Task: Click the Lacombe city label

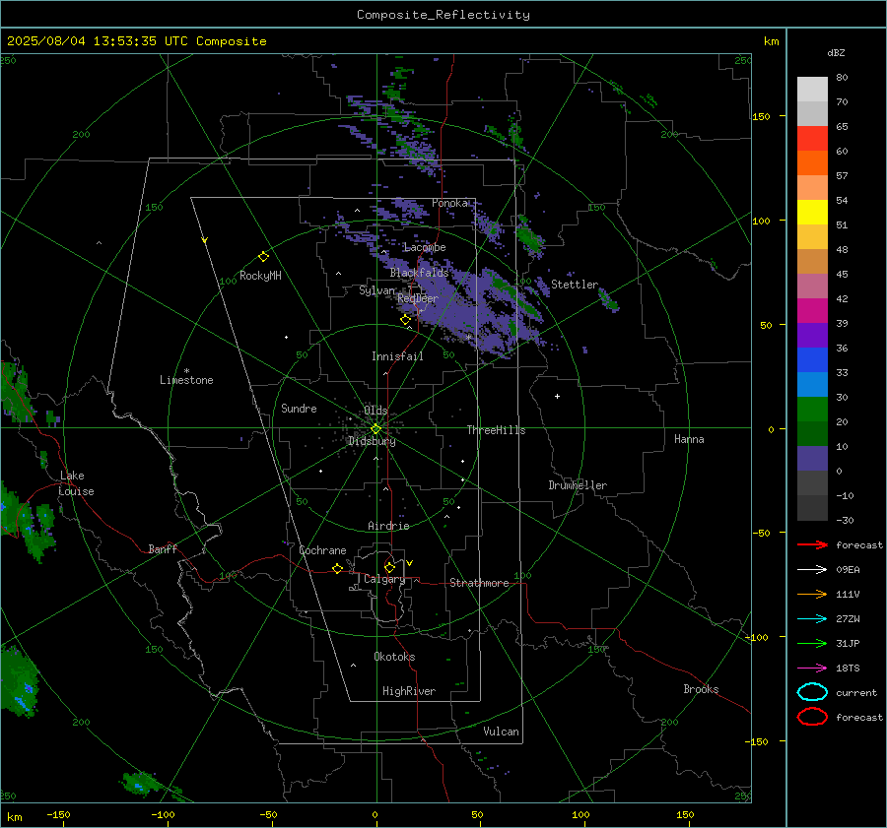Action: [425, 247]
